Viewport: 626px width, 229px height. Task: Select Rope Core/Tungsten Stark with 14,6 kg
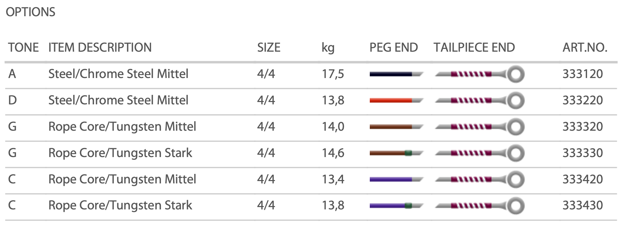click(x=120, y=153)
